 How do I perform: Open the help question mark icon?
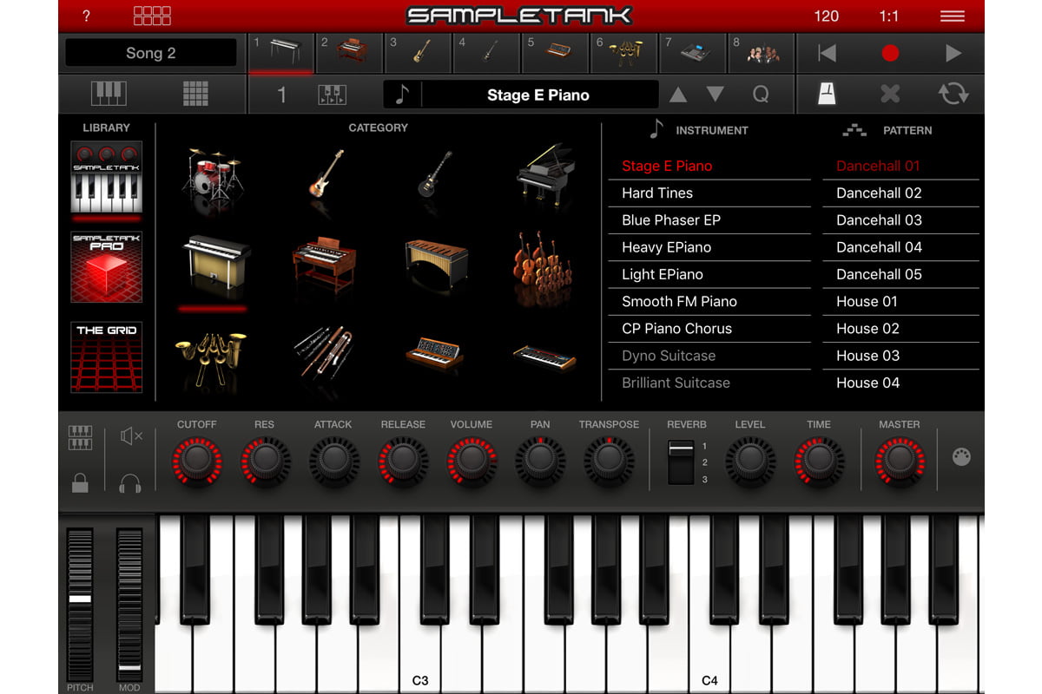(86, 16)
